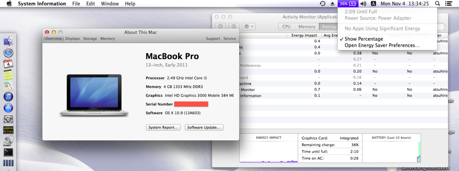The width and height of the screenshot is (459, 171).
Task: Open the gear action menu in Activity Monitor
Action: (x=248, y=26)
